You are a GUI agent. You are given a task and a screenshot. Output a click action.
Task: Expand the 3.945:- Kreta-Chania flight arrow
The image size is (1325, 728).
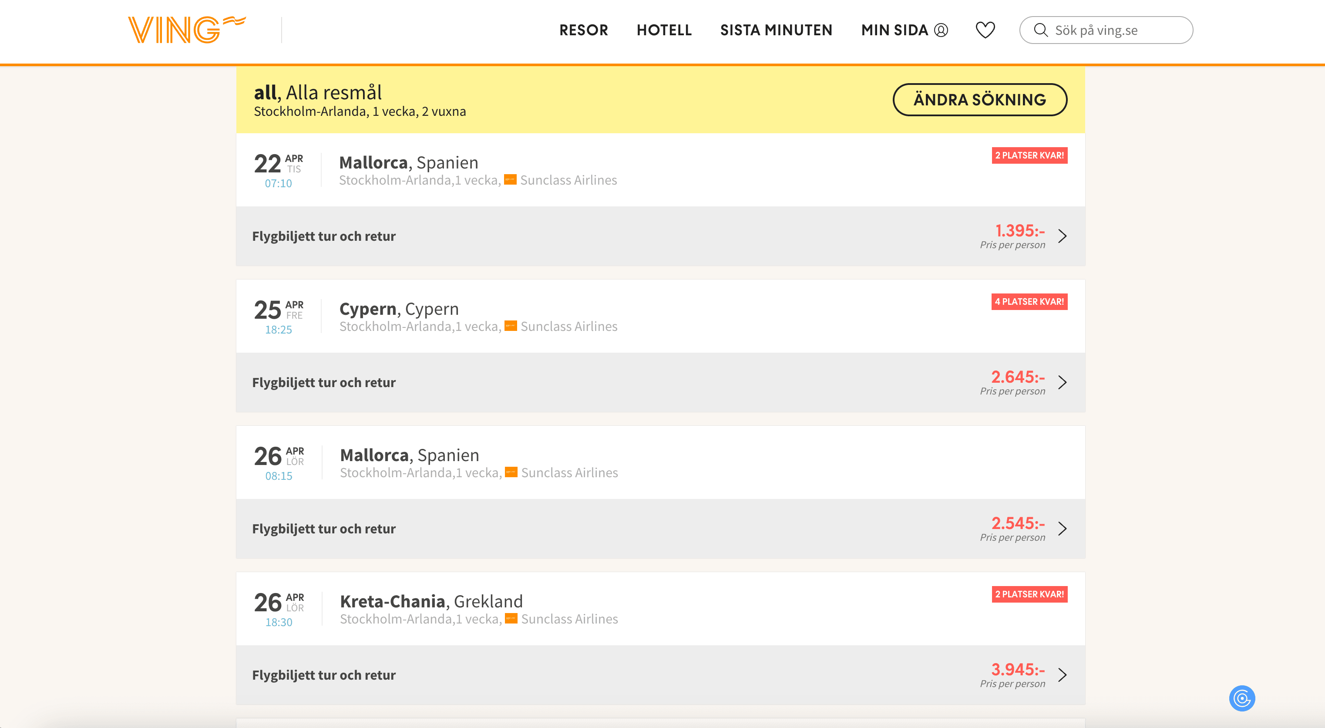1062,674
